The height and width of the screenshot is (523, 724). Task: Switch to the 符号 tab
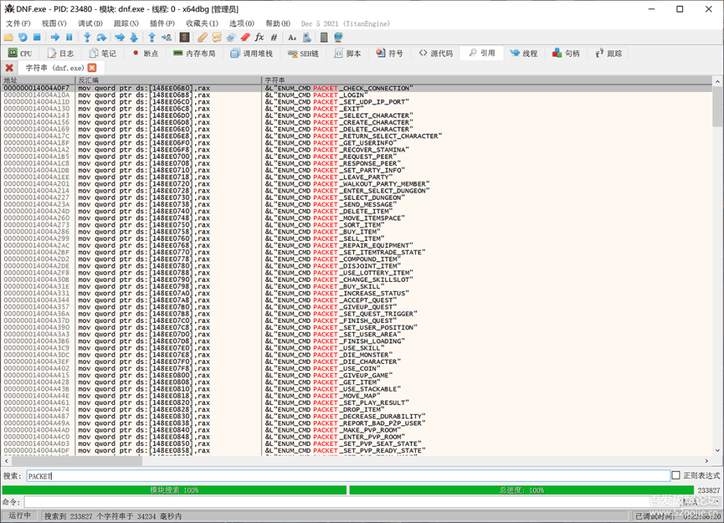tap(390, 54)
